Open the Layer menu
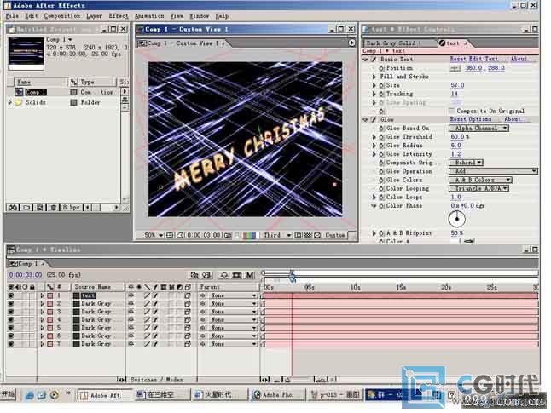551x413 pixels. [94, 16]
